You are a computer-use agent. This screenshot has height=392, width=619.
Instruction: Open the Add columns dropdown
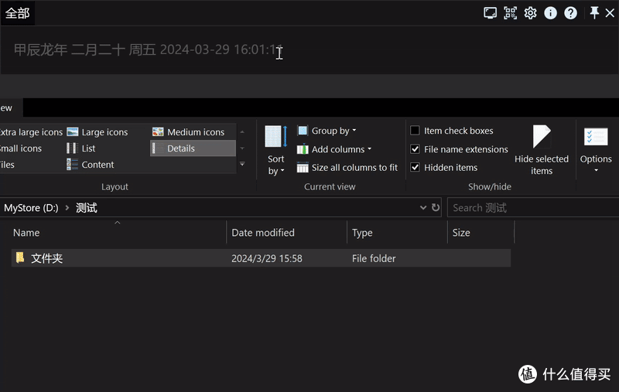[334, 149]
